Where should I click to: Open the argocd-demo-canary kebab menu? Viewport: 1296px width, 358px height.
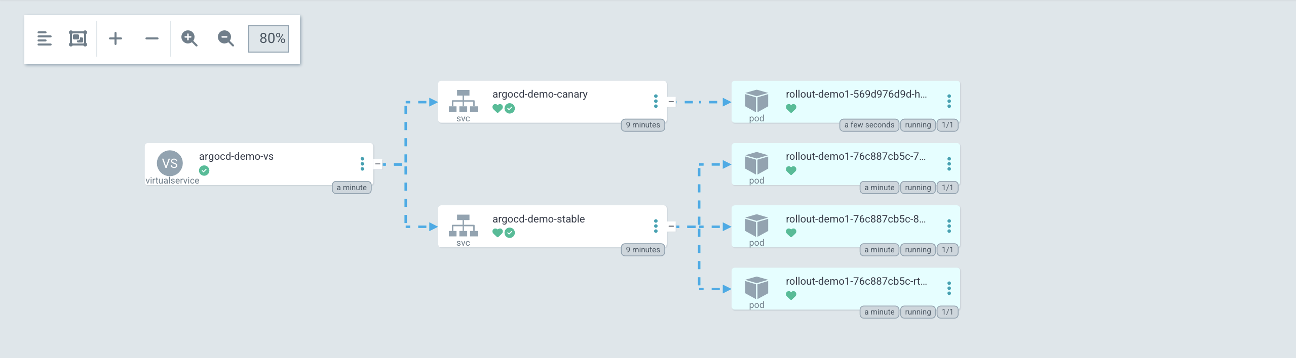(x=656, y=101)
